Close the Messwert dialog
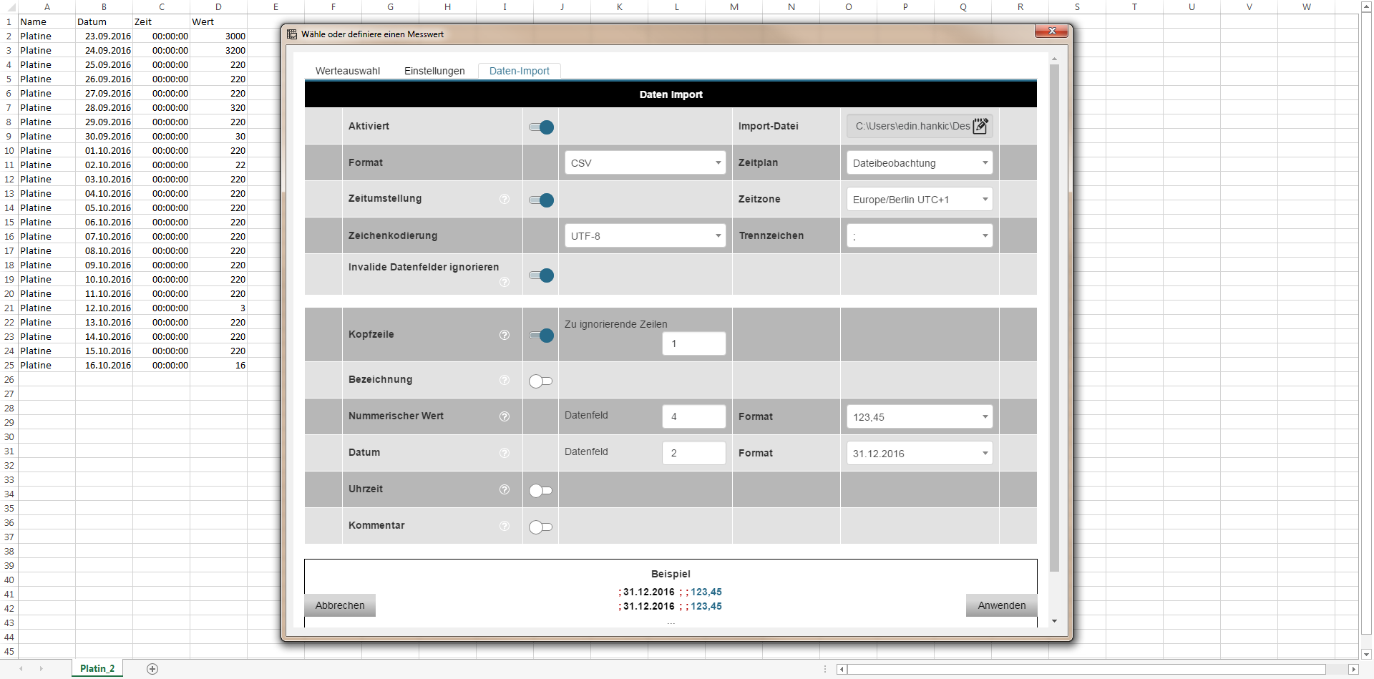Viewport: 1374px width, 679px height. coord(1051,31)
